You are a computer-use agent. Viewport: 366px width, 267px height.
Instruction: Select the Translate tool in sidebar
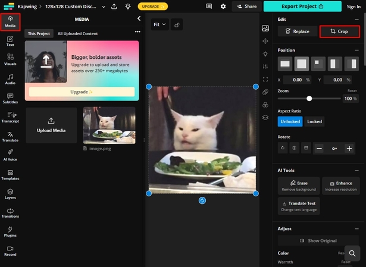(x=10, y=136)
